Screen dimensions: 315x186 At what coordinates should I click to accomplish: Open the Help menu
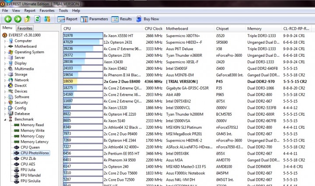(76, 10)
